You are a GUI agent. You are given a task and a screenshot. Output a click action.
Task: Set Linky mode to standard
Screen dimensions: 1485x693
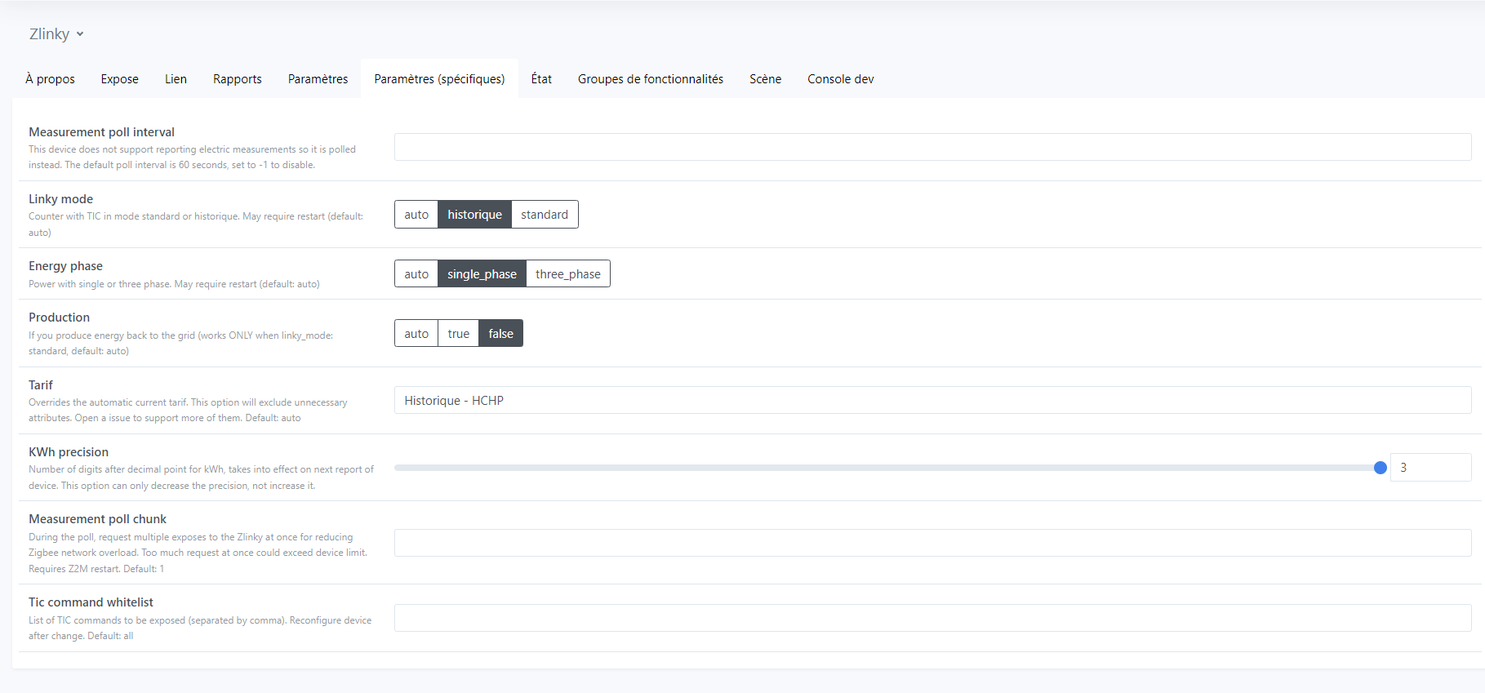545,215
